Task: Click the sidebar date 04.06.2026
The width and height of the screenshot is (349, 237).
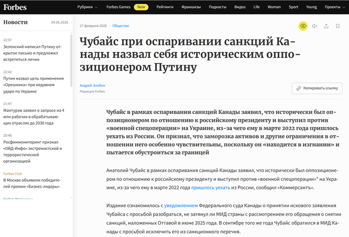Action: click(60, 22)
